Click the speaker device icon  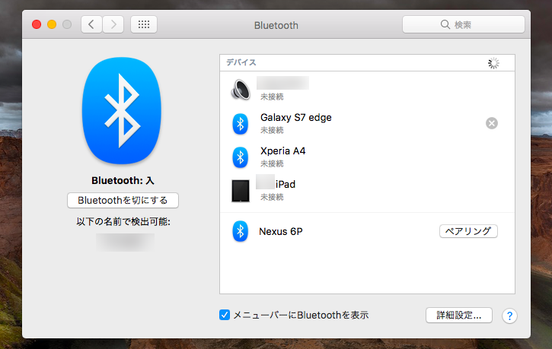240,90
